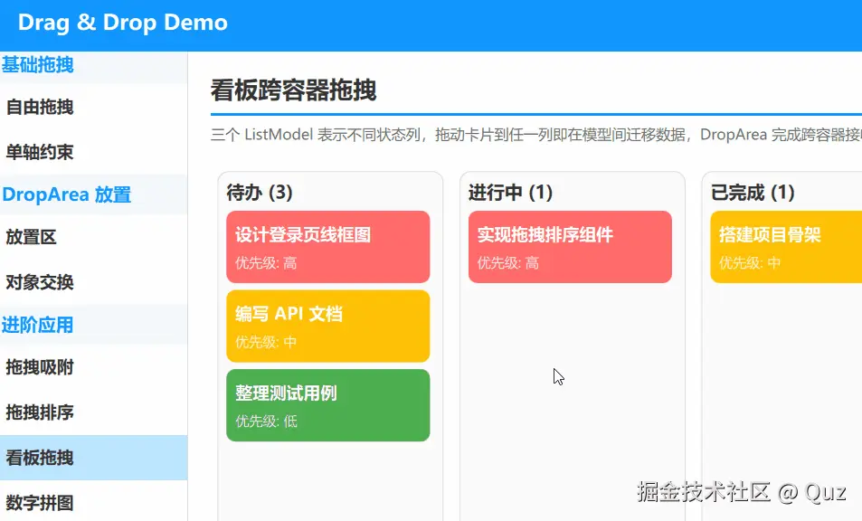Click the ListModel description paragraph
The height and width of the screenshot is (521, 862).
click(x=536, y=135)
